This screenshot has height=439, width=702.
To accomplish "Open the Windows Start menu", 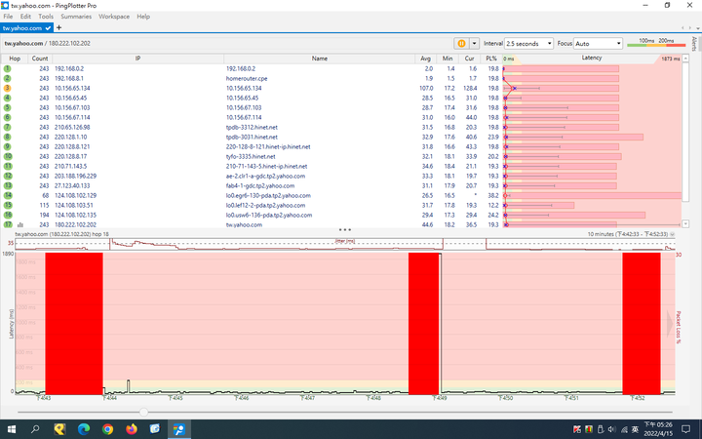I will pyautogui.click(x=11, y=429).
